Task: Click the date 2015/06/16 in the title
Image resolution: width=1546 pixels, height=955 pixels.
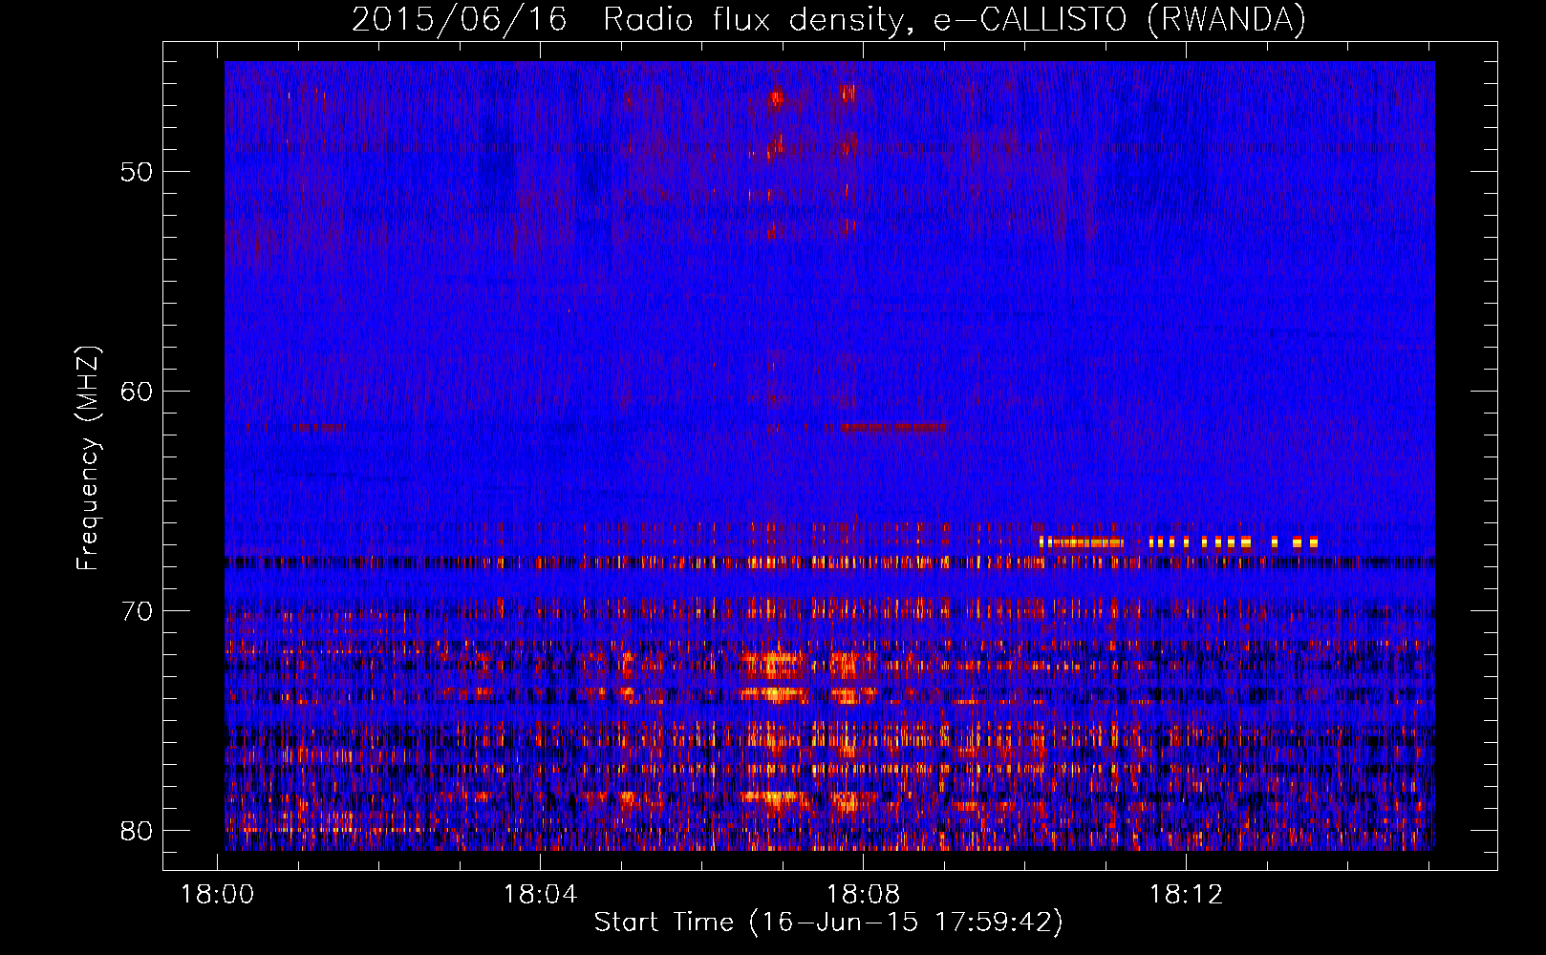Action: pos(460,20)
